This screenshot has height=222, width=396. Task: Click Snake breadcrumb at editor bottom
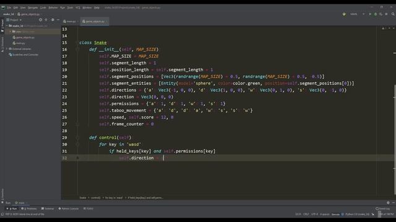click(83, 198)
